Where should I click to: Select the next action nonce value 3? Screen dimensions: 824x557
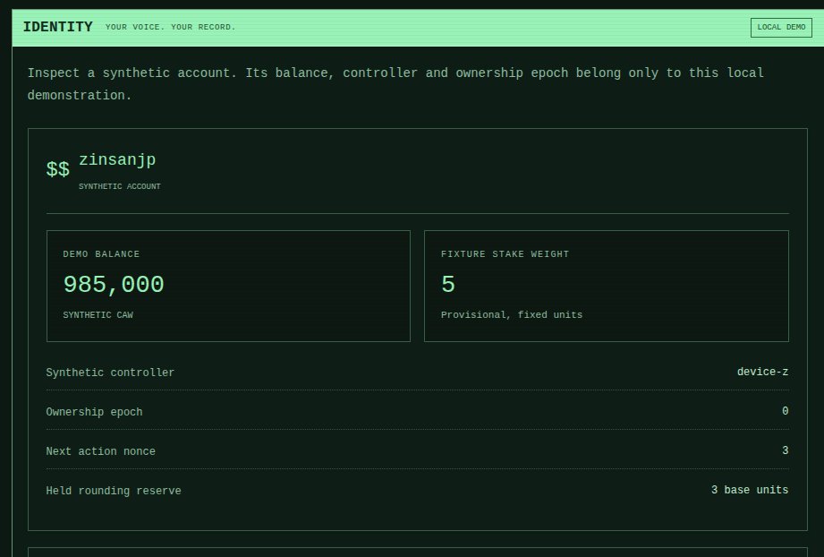(x=786, y=450)
